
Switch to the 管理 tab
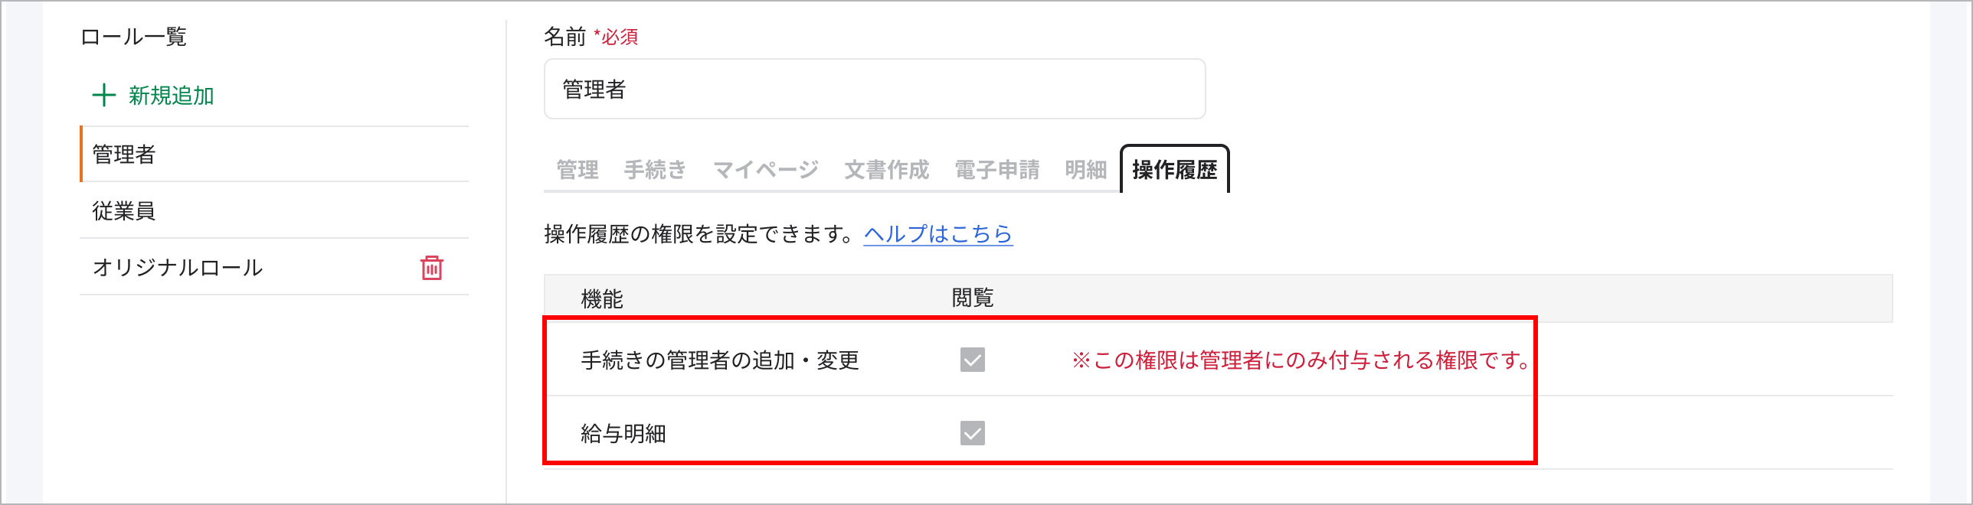(577, 170)
